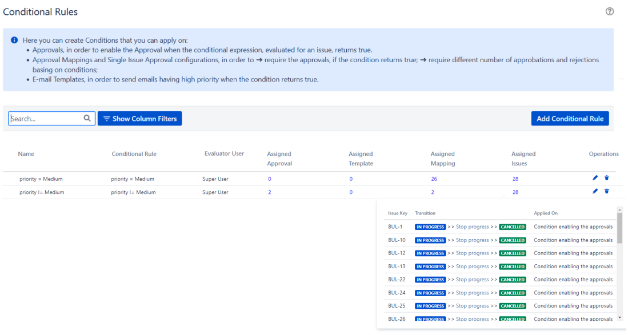Image resolution: width=628 pixels, height=335 pixels.
Task: Click the CANCELLED status badge for BUL-22
Action: click(x=513, y=280)
